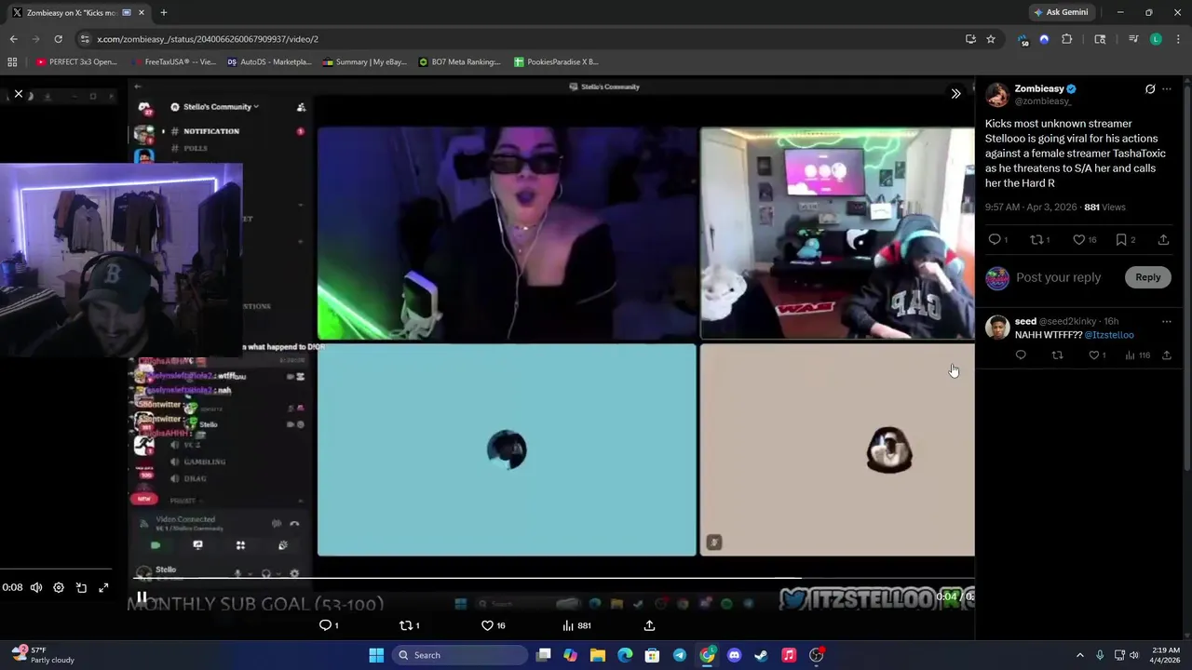This screenshot has width=1192, height=670.
Task: Open the Chrome profile avatar
Action: [x=1156, y=39]
